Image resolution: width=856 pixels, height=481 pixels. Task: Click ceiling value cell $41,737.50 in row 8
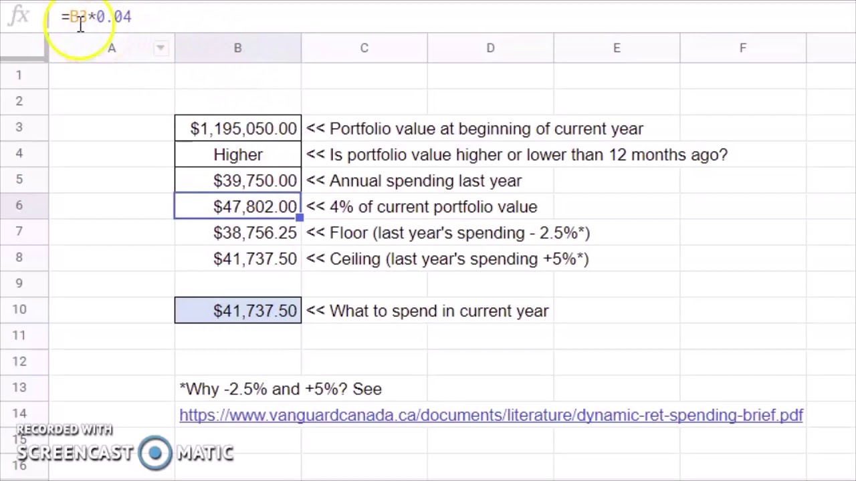click(238, 259)
